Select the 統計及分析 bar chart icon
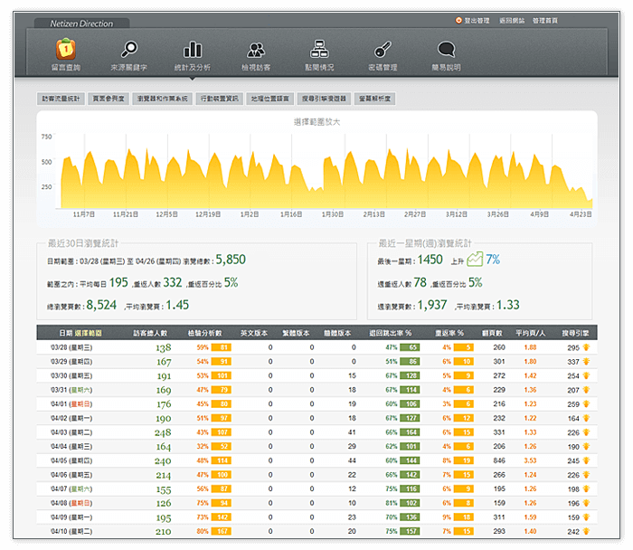This screenshot has height=550, width=633. 193,51
